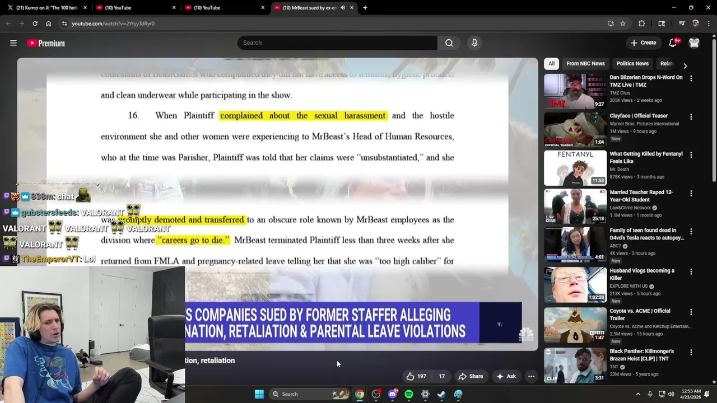Open options for Fentanyl video
The image size is (717, 403).
click(x=691, y=155)
